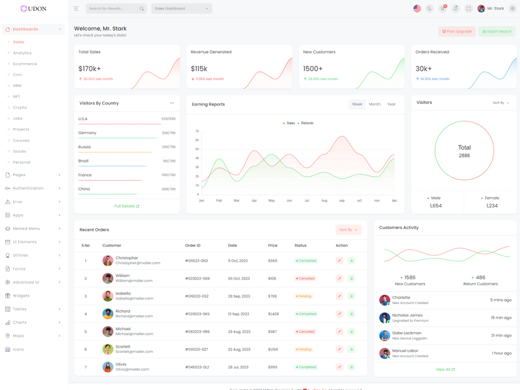
Task: Click the download icon for William's order
Action: pos(352,278)
